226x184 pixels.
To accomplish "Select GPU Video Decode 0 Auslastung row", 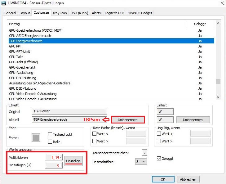I will (111, 94).
